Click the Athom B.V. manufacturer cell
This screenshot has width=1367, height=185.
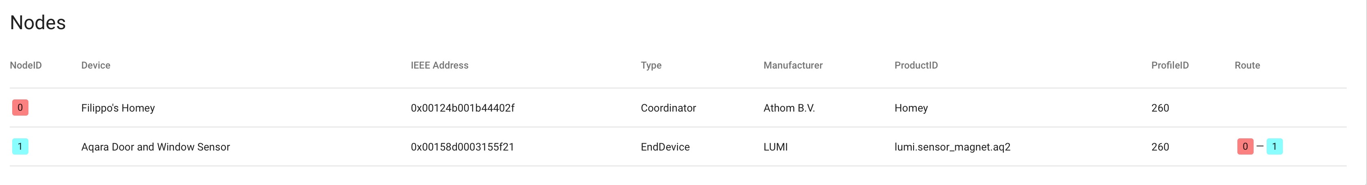[789, 108]
